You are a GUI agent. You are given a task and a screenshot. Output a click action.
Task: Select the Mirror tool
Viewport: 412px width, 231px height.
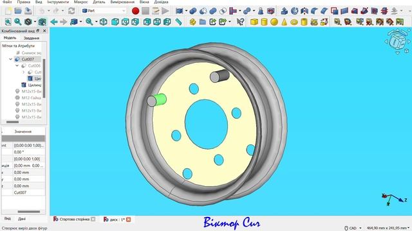tap(304, 11)
